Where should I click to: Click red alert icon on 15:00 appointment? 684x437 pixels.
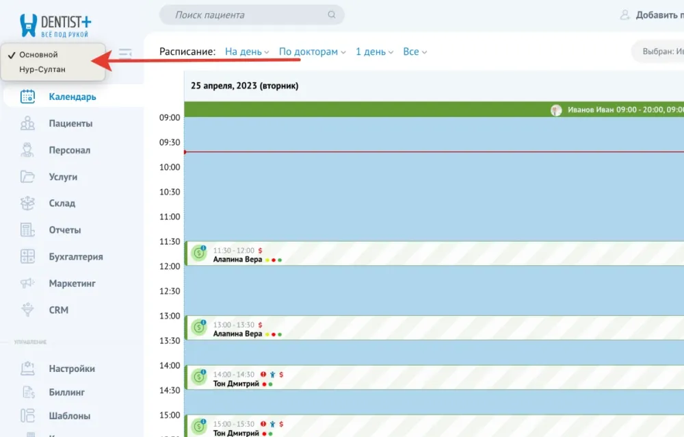tap(263, 424)
